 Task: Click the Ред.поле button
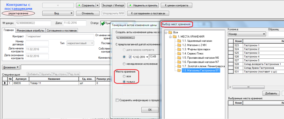tap(74, 74)
